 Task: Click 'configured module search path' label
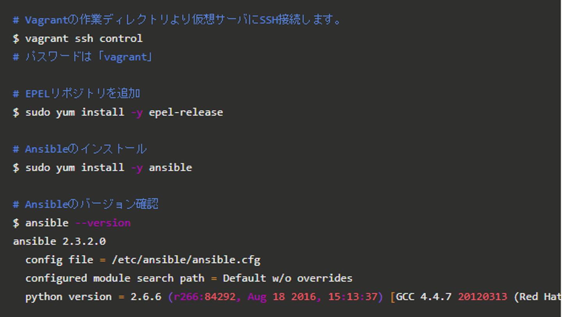115,278
